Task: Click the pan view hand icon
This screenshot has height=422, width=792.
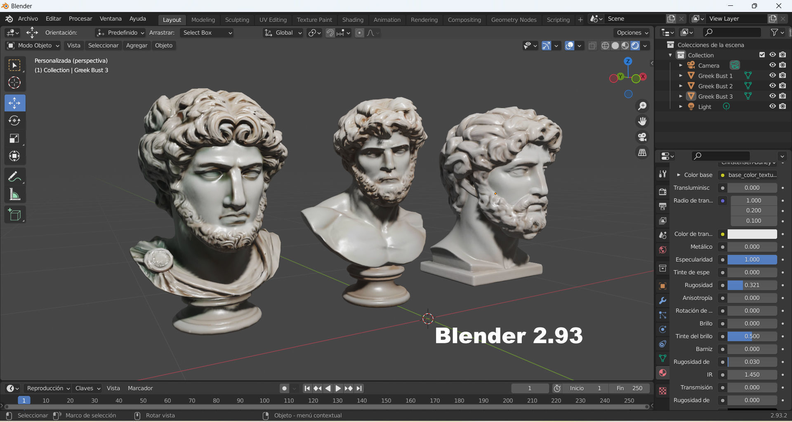Action: pyautogui.click(x=642, y=121)
